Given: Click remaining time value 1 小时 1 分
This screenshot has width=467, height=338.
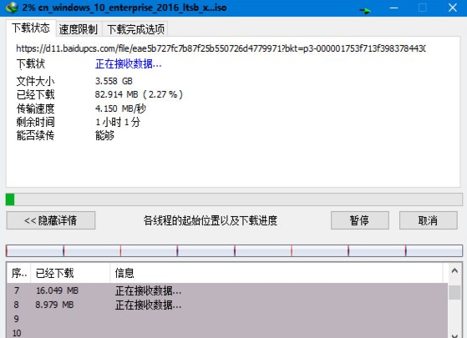Looking at the screenshot, I should coord(118,122).
